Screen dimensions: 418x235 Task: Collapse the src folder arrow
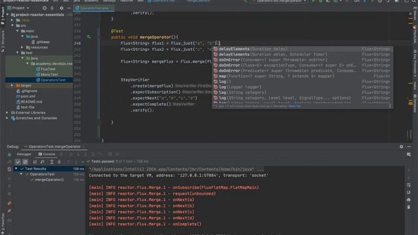tap(12, 25)
